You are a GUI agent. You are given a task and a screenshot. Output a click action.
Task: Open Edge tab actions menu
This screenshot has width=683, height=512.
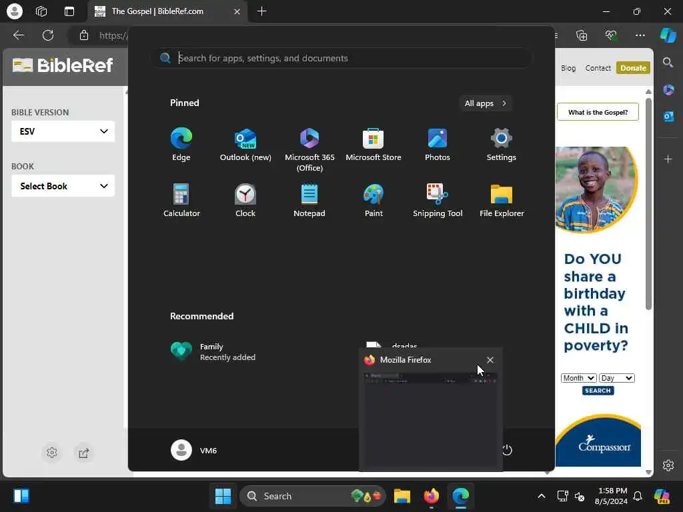point(69,11)
